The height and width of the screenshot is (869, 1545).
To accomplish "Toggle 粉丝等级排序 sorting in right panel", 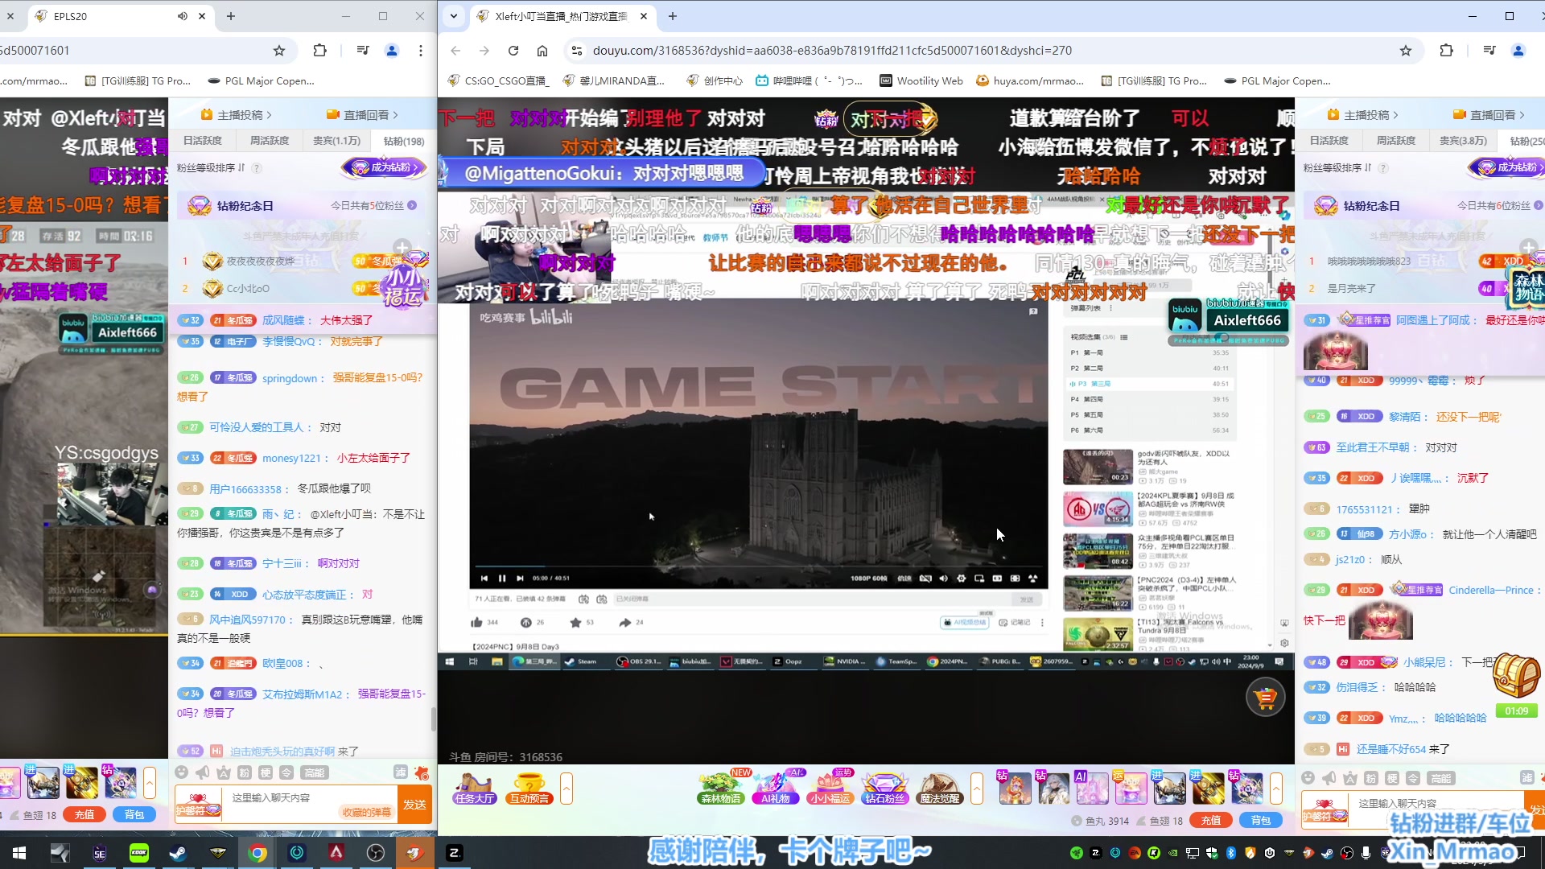I will click(1337, 167).
